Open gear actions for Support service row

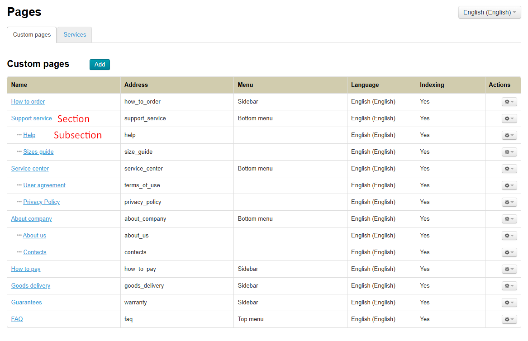click(509, 118)
